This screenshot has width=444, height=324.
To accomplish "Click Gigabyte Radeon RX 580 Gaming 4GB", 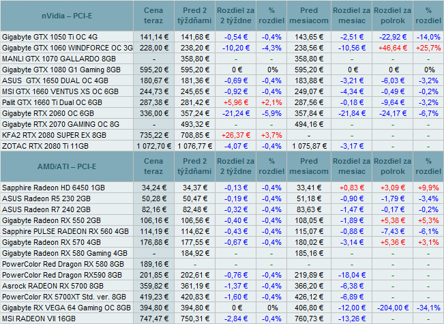I will (x=65, y=253).
